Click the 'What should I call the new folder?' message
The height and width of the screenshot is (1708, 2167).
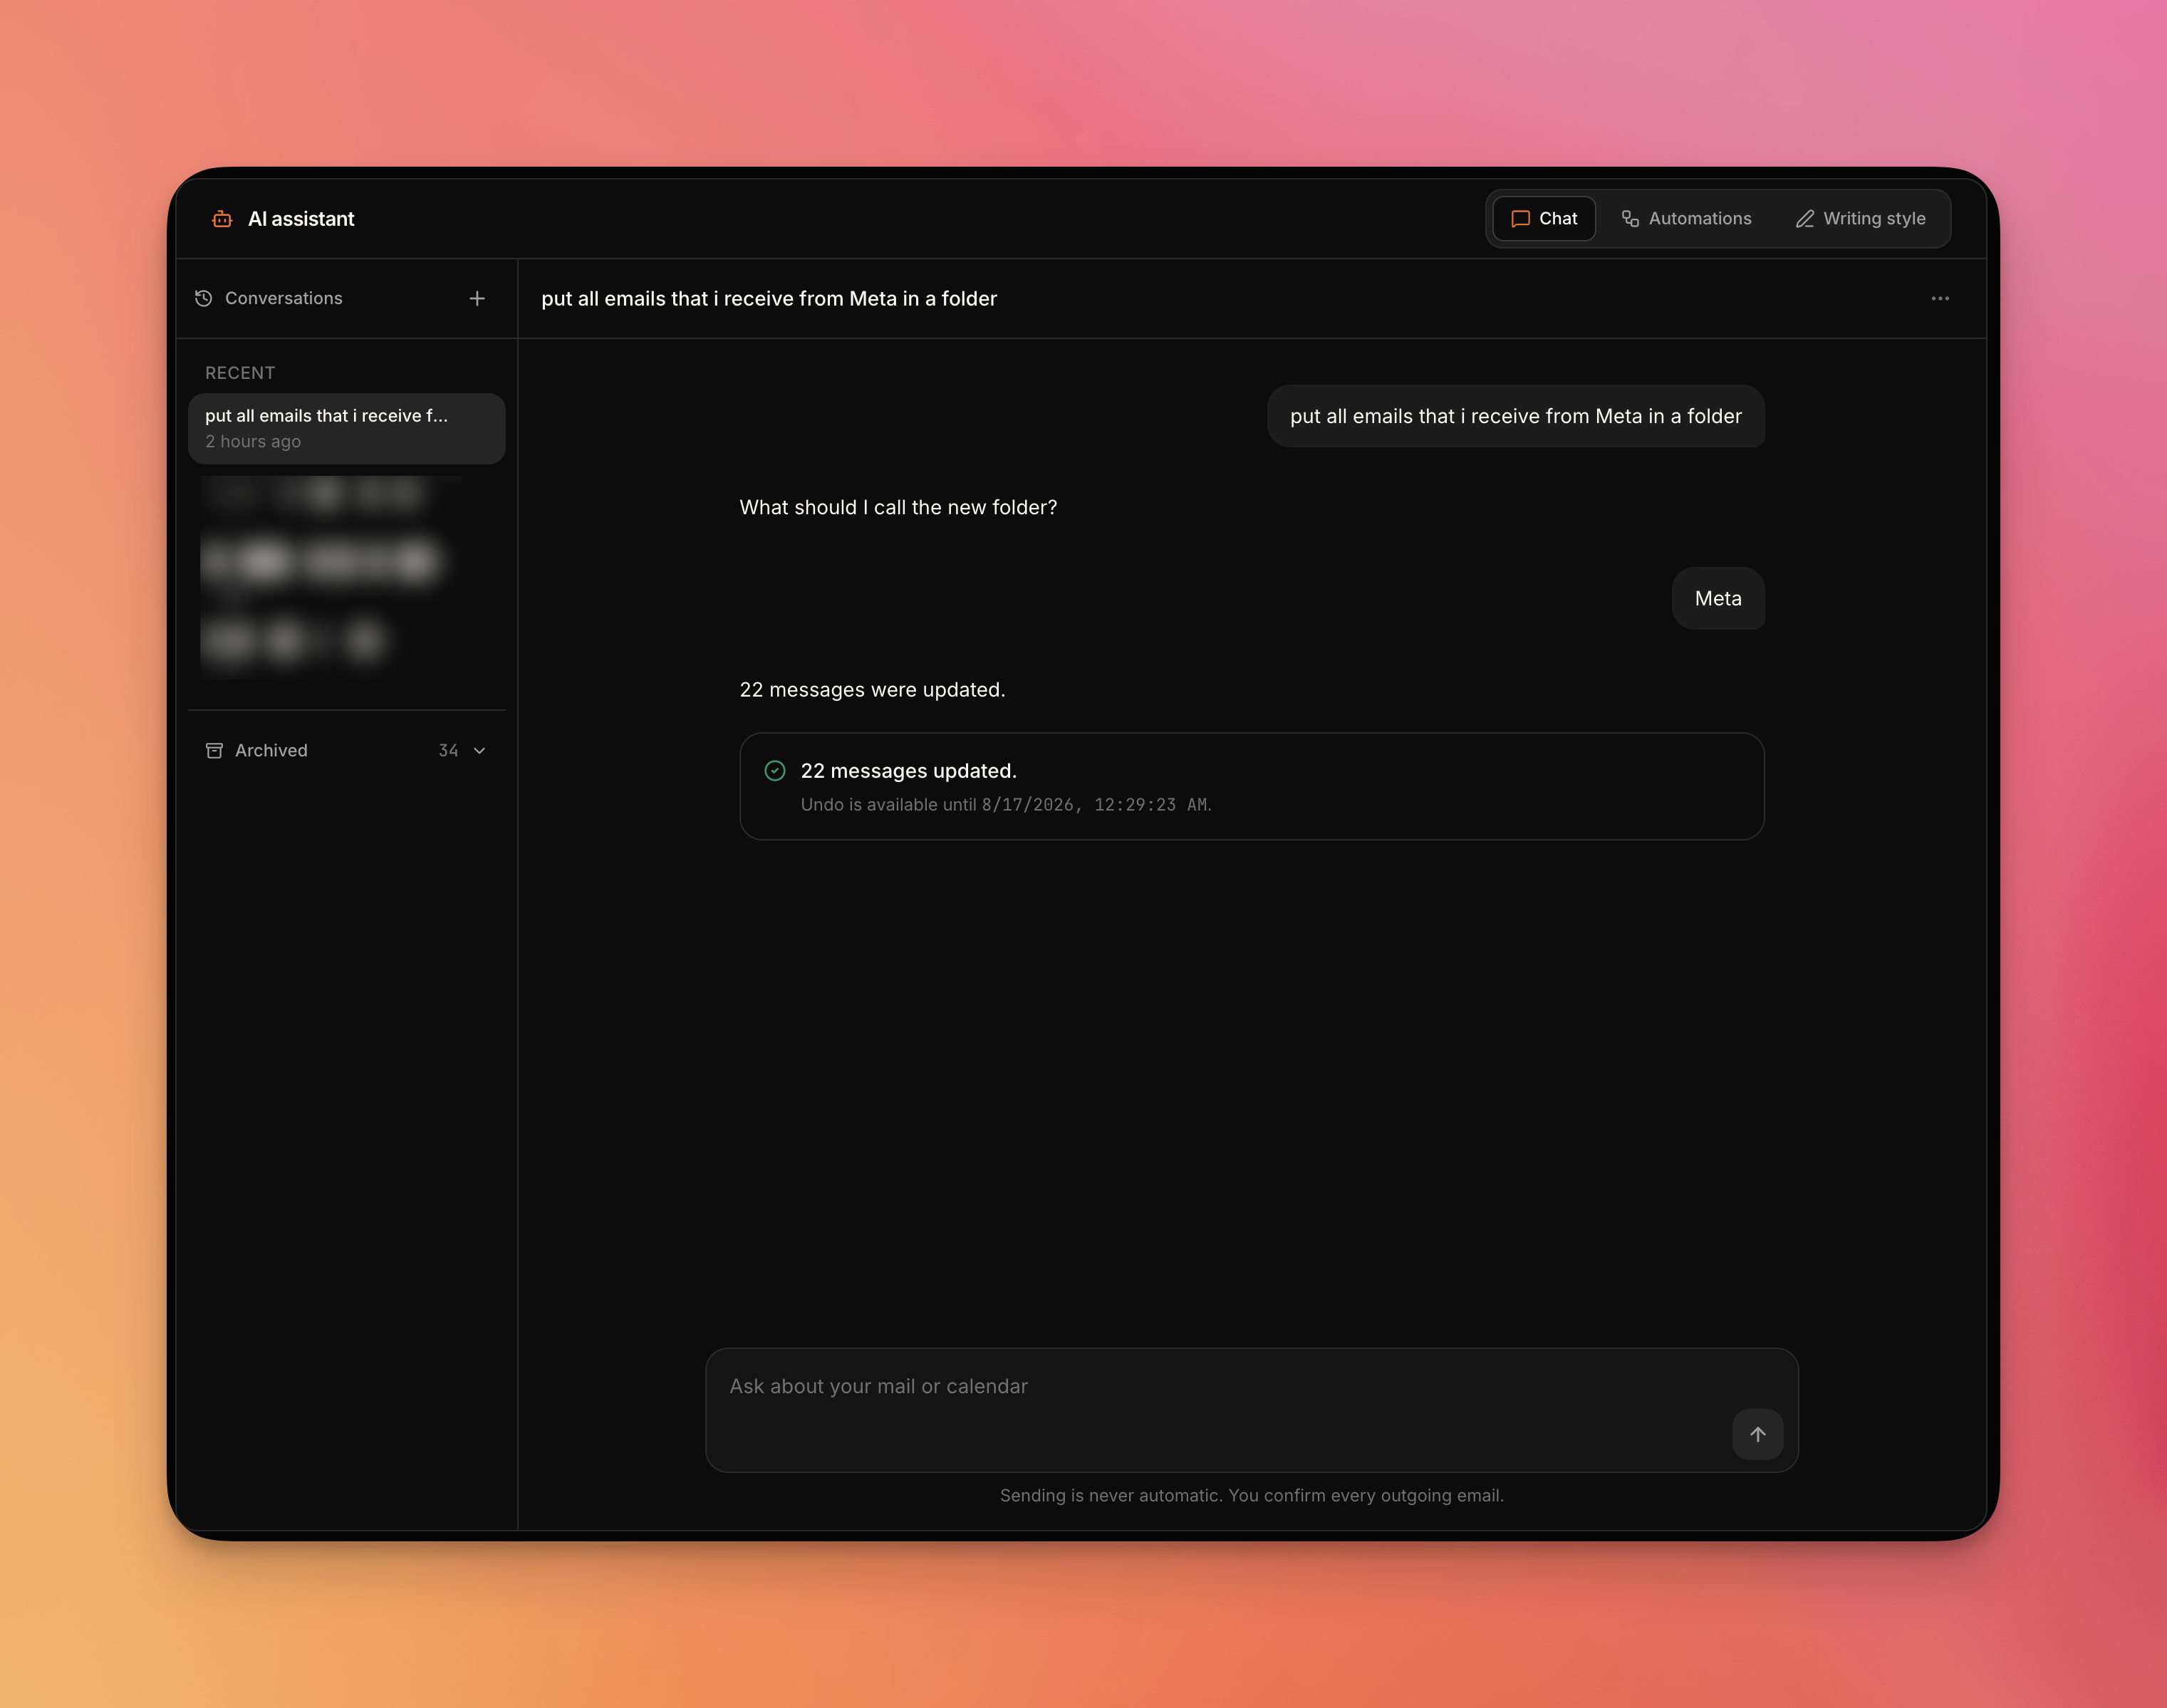pyautogui.click(x=898, y=507)
